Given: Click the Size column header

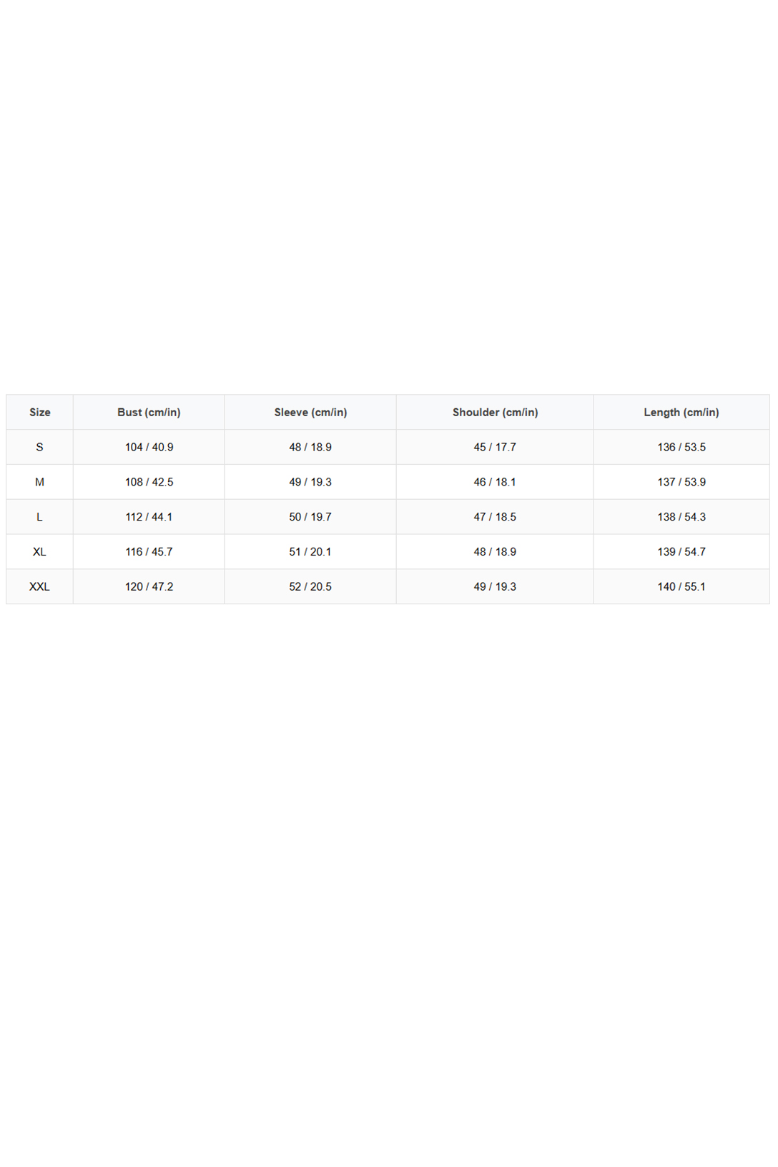Looking at the screenshot, I should (x=39, y=412).
